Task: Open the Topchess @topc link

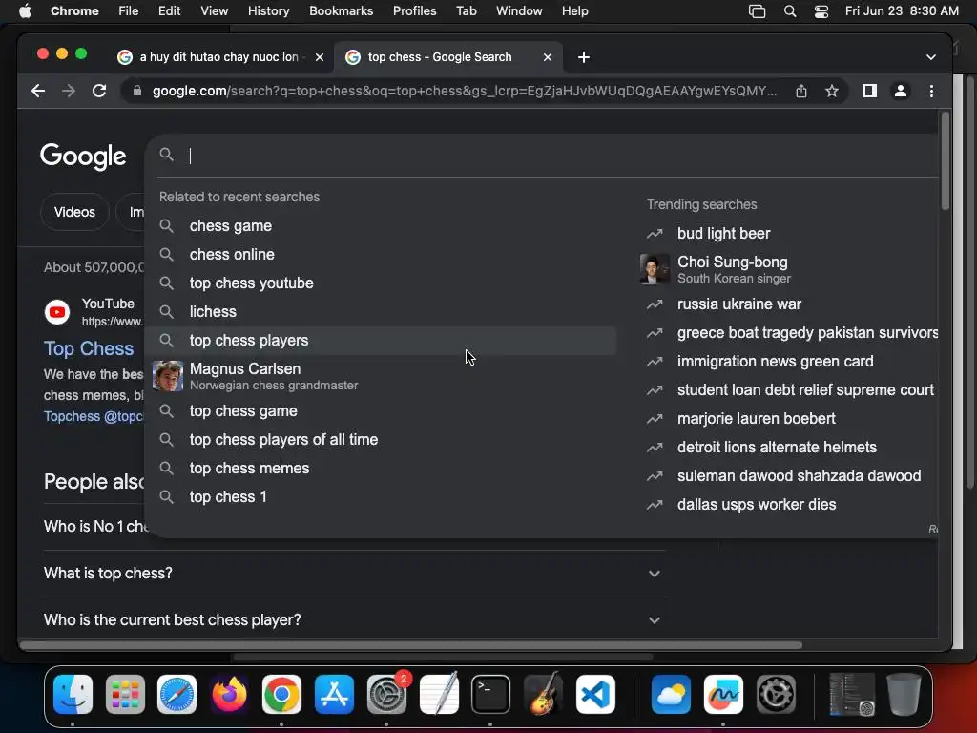Action: pos(94,416)
